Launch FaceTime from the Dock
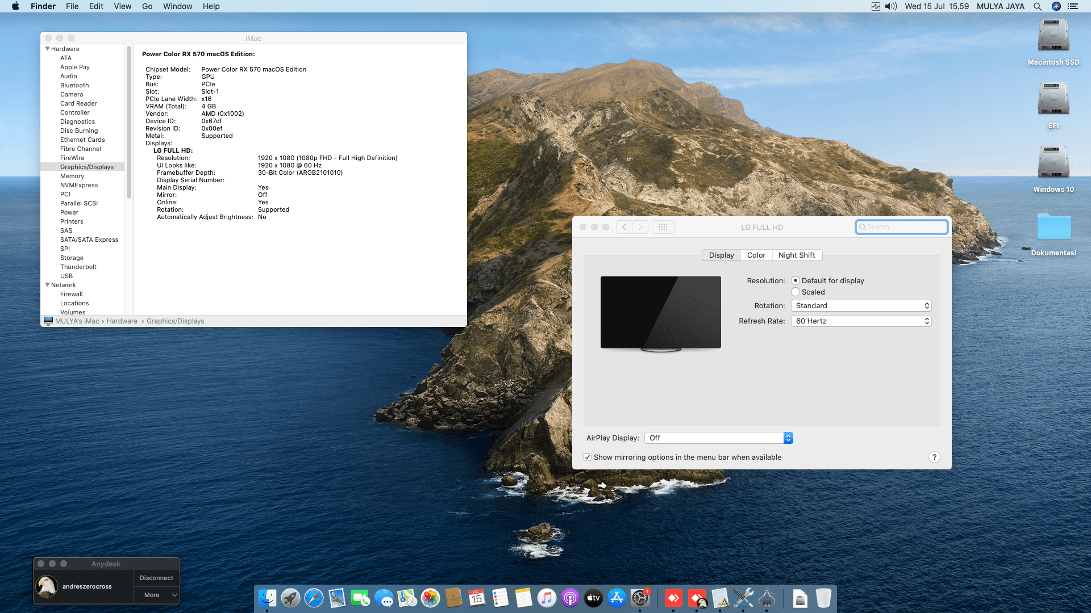This screenshot has height=613, width=1091. [x=360, y=598]
